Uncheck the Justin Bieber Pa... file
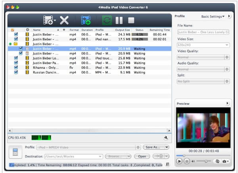 pyautogui.click(x=16, y=63)
